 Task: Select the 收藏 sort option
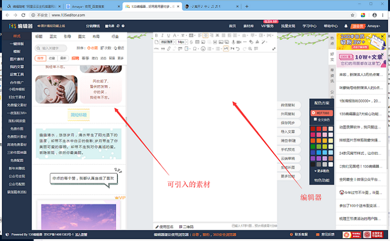tap(92, 48)
